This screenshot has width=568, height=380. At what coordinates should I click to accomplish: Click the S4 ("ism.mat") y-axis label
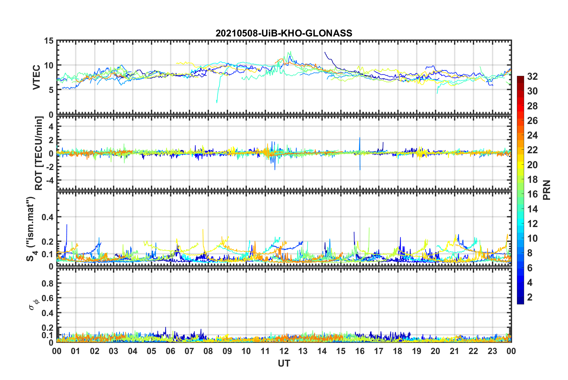(x=31, y=229)
